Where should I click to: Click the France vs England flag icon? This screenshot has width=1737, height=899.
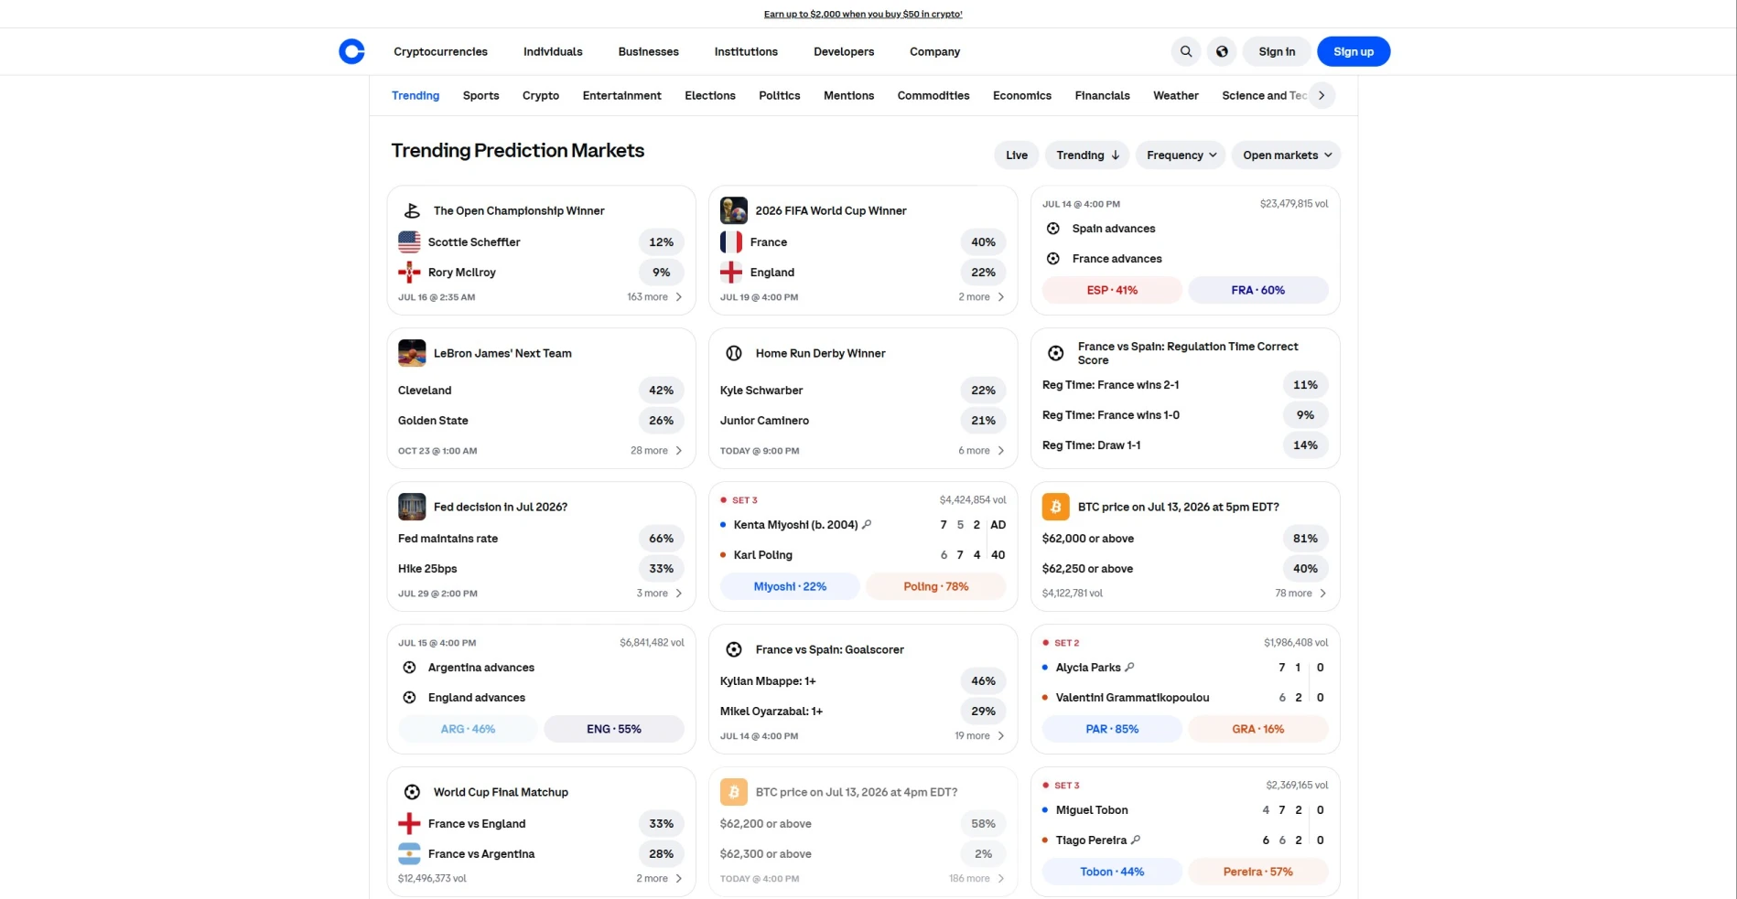click(x=409, y=823)
